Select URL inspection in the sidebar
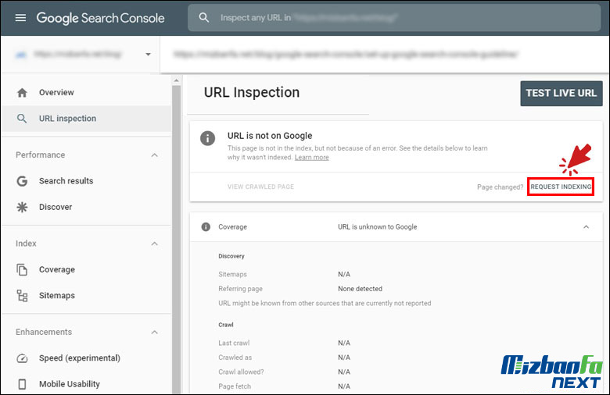This screenshot has height=395, width=610. pyautogui.click(x=86, y=119)
